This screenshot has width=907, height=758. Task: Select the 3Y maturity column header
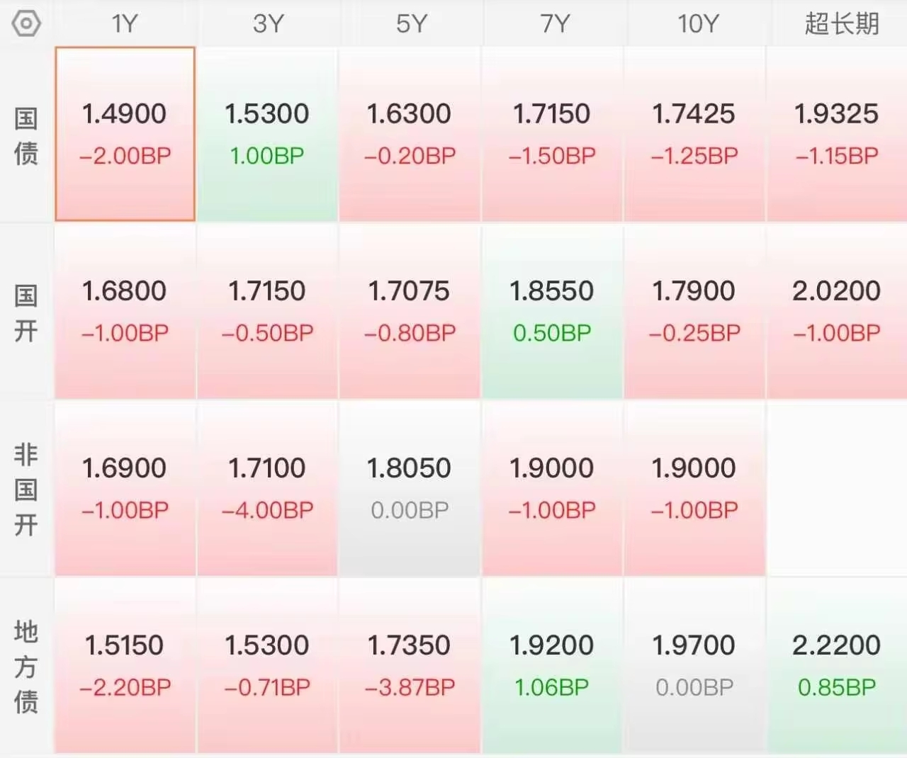click(268, 24)
